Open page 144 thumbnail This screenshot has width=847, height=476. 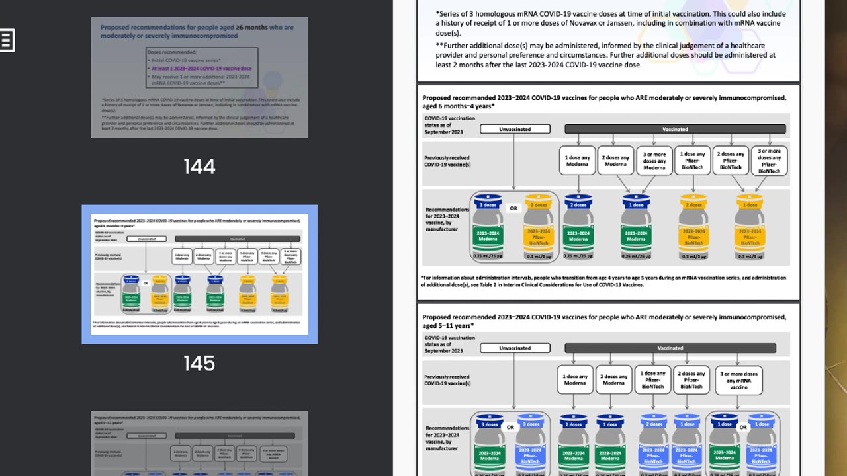click(199, 77)
